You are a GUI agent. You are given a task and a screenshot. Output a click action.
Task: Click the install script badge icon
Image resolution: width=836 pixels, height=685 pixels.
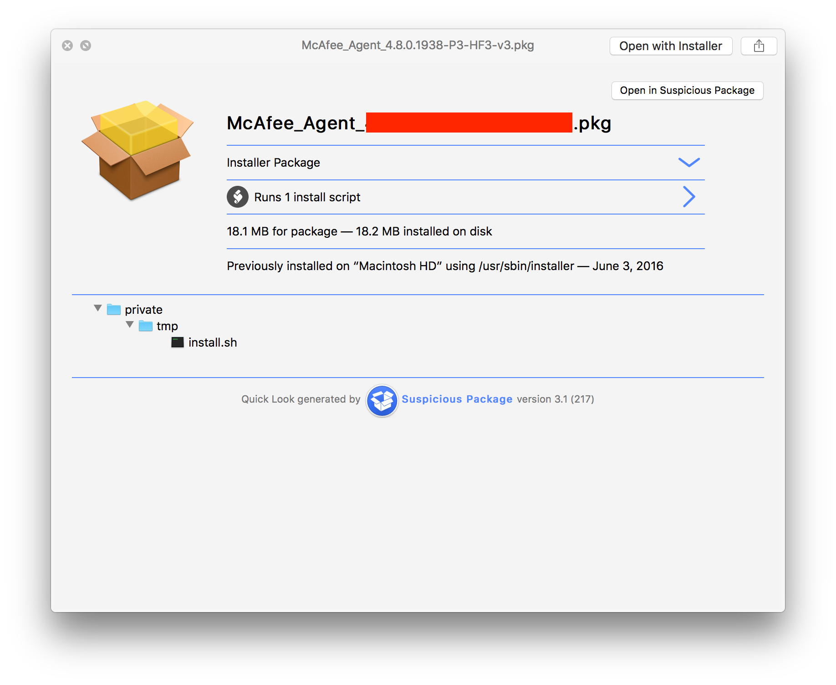point(238,197)
